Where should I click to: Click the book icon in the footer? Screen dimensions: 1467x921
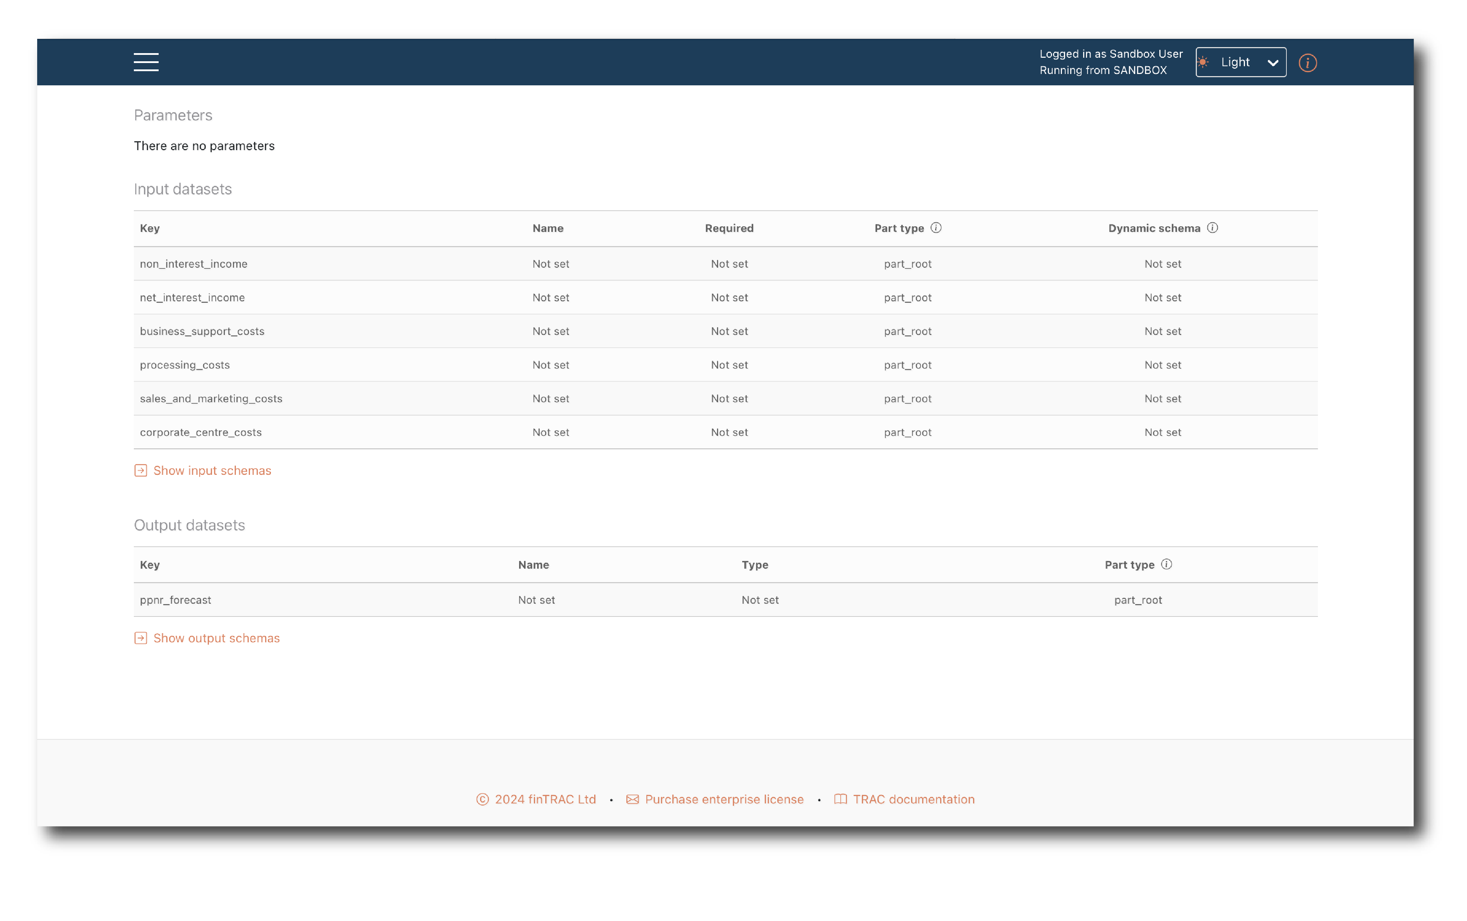click(840, 799)
